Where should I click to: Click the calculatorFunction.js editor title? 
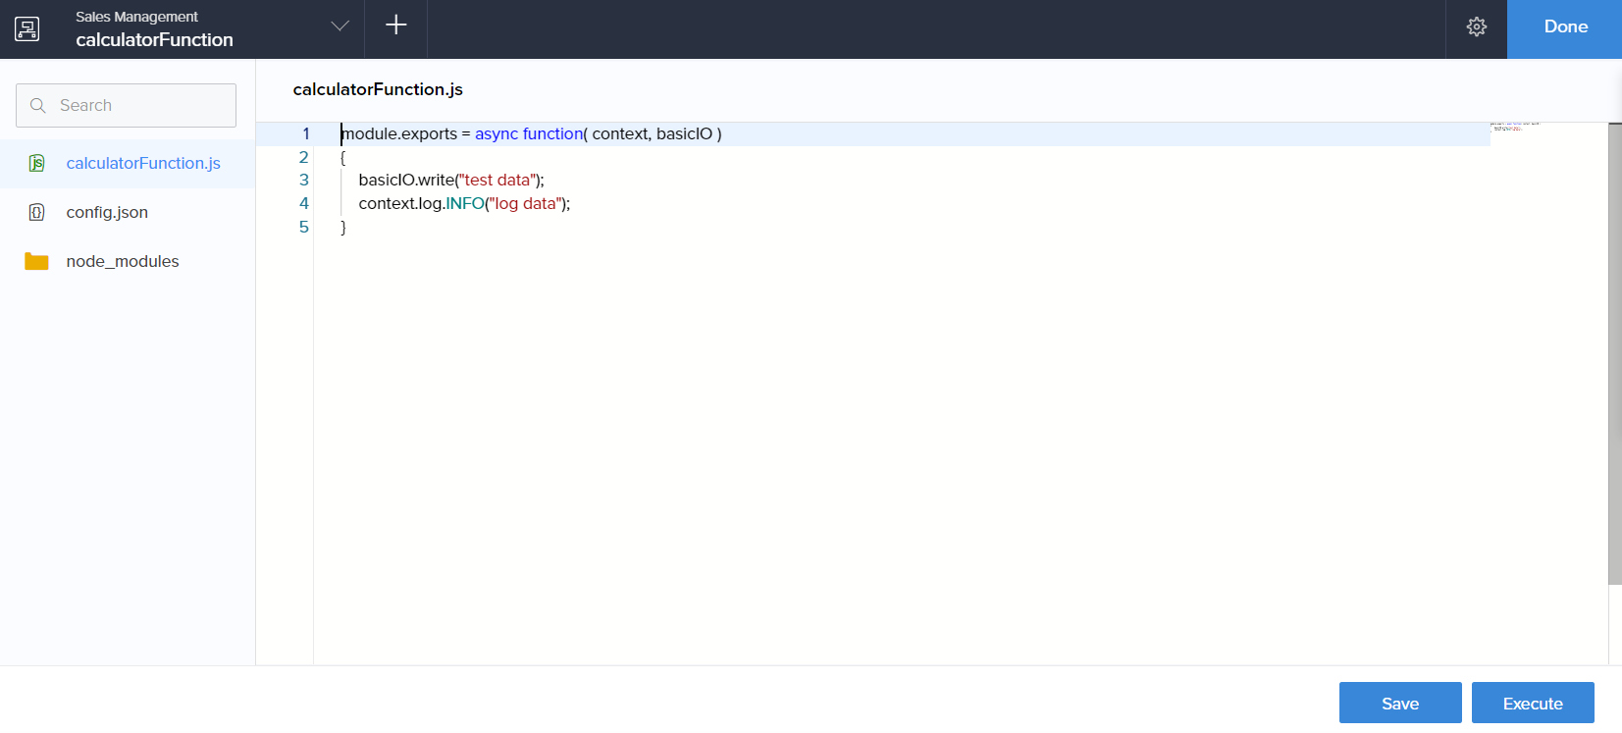point(378,89)
